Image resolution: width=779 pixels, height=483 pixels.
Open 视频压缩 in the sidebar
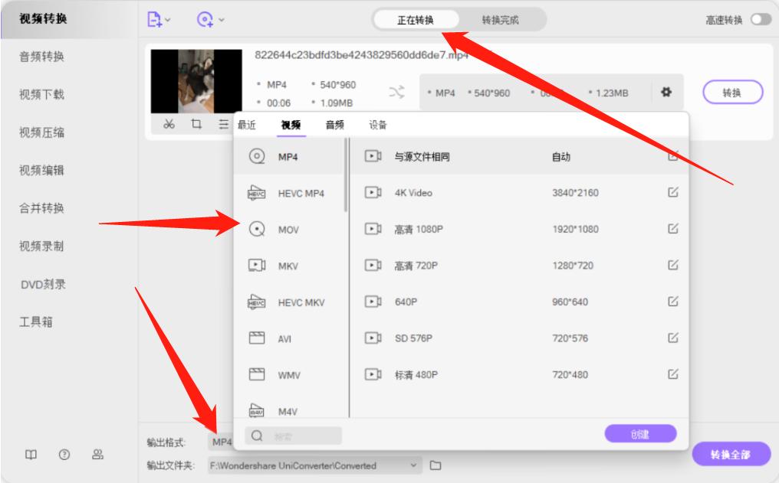pos(41,132)
